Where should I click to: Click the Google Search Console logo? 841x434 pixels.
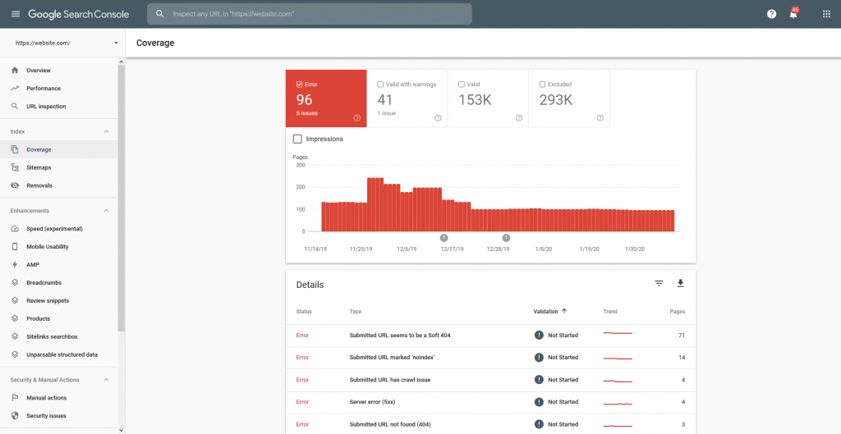click(78, 15)
